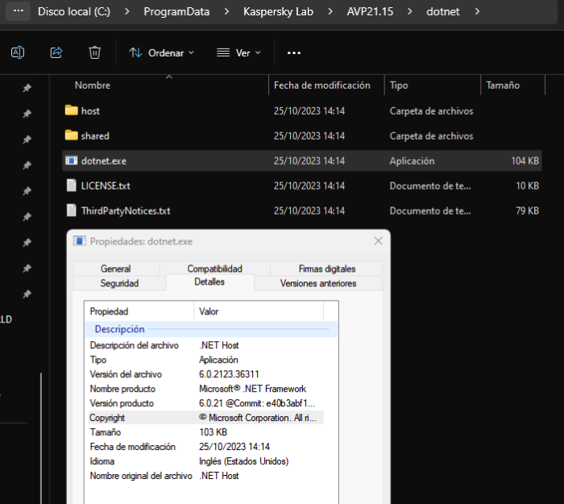Sort by Fecha de modificación column
The width and height of the screenshot is (564, 504).
point(322,85)
